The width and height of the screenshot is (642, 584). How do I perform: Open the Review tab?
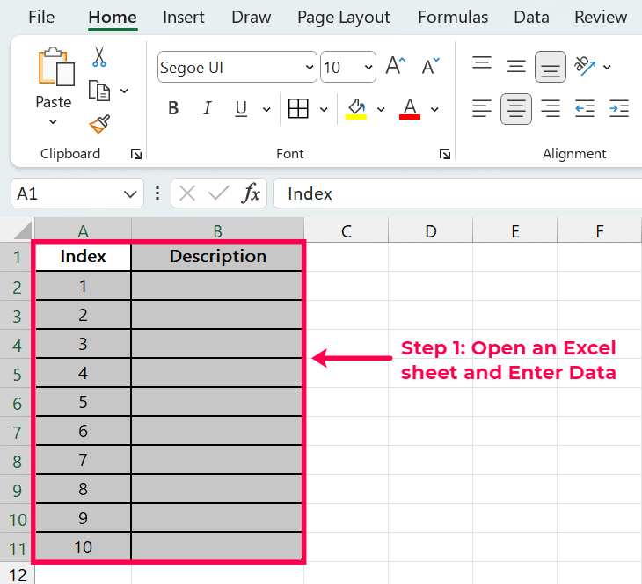(601, 18)
